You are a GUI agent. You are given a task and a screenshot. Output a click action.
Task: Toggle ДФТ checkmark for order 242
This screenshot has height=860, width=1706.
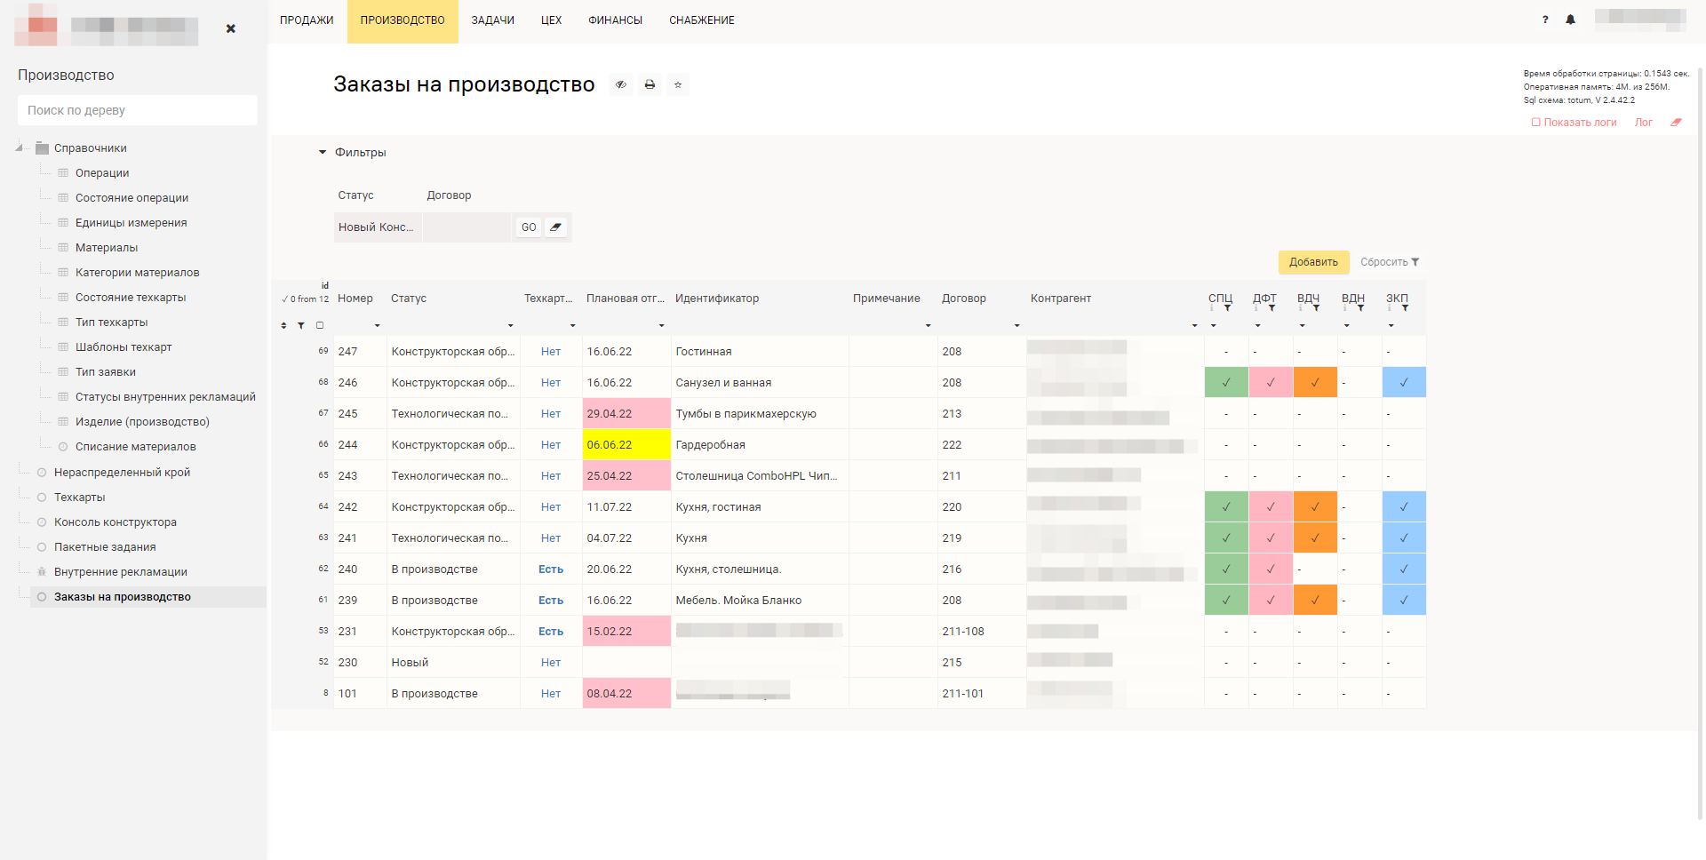[x=1271, y=506]
